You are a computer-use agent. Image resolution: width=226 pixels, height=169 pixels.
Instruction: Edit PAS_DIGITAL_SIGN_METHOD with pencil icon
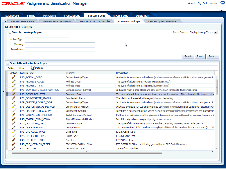[x=14, y=115]
